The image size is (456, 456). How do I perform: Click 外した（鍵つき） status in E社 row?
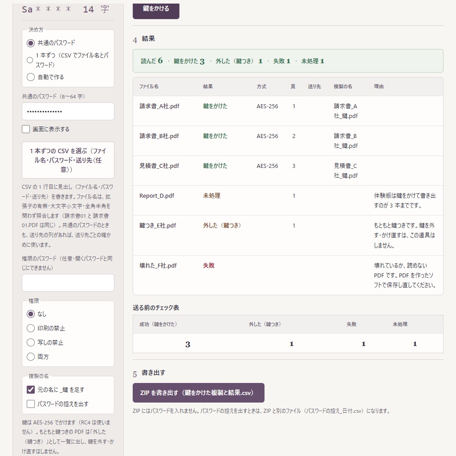click(x=222, y=225)
